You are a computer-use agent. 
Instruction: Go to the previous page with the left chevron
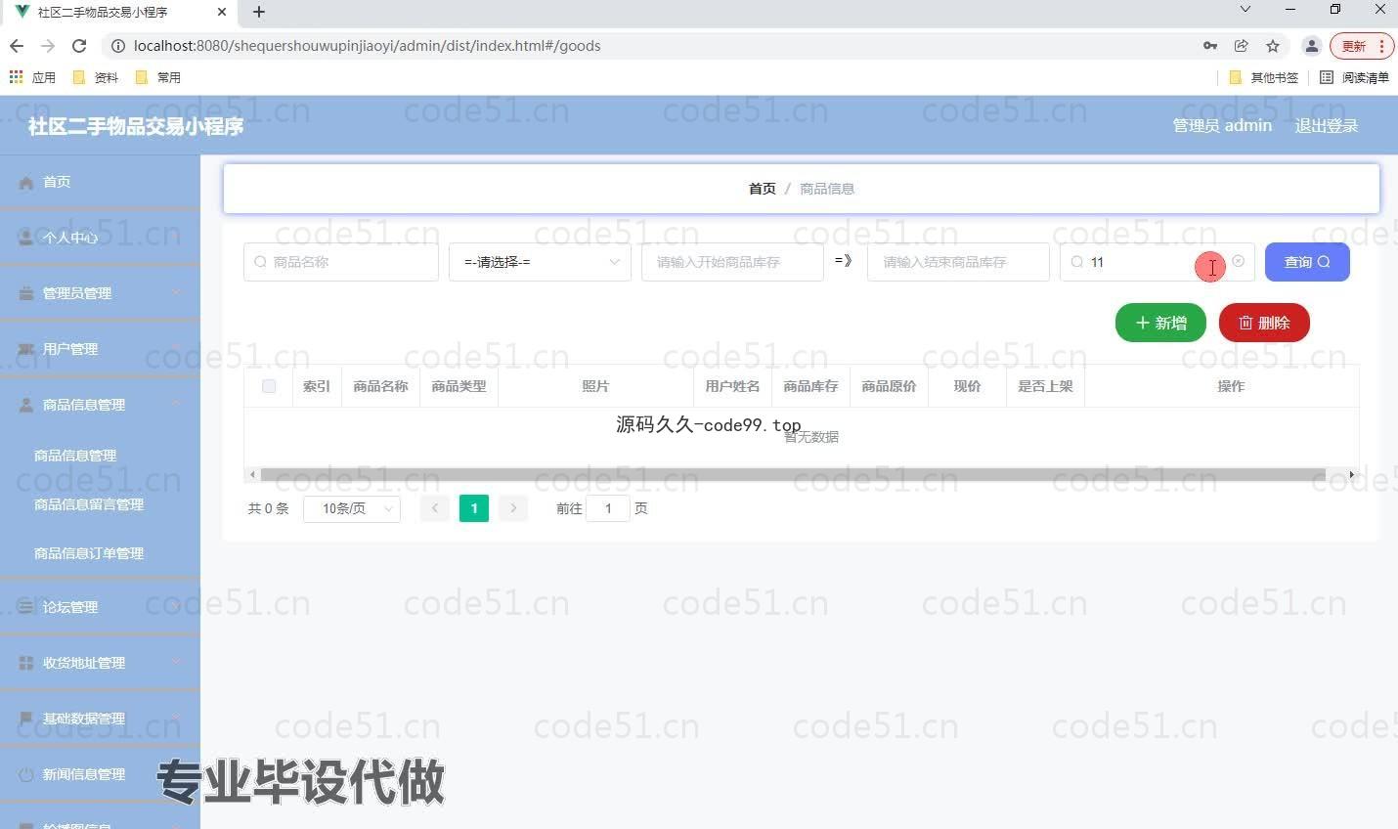pyautogui.click(x=435, y=508)
